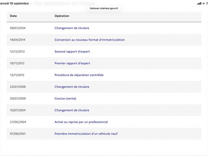Select the 23/01/2009 Changement de titulaire link

tap(72, 87)
